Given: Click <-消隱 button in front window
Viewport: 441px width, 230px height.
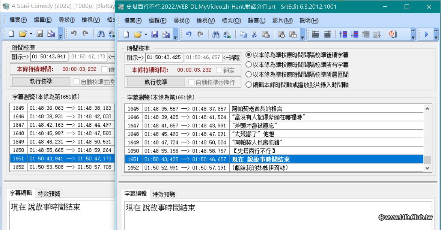Looking at the screenshot, I should tap(231, 58).
